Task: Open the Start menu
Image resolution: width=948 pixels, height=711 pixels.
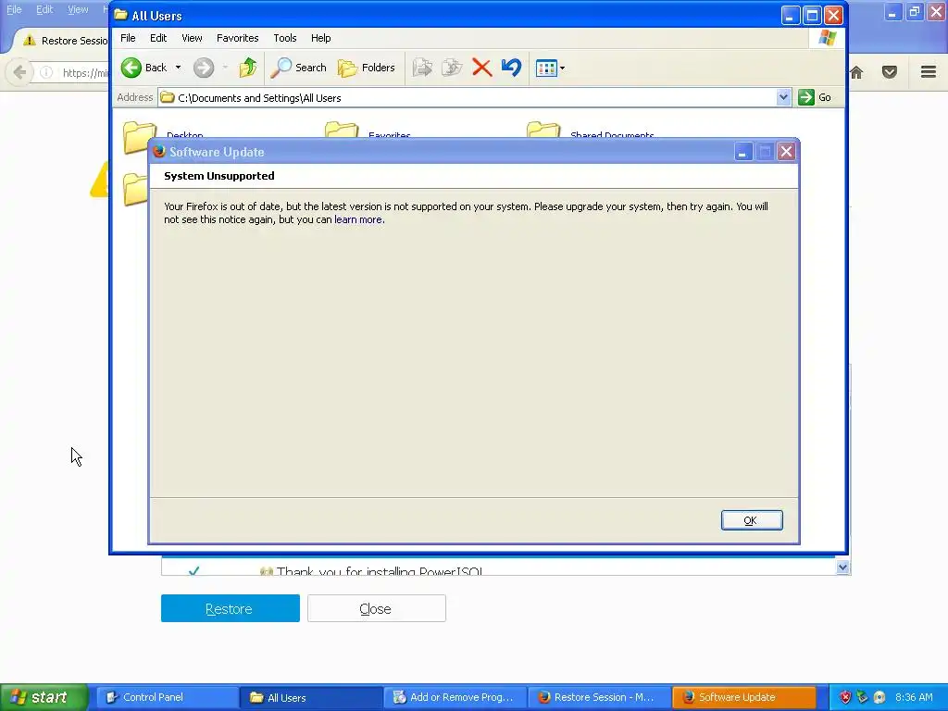Action: tap(44, 697)
